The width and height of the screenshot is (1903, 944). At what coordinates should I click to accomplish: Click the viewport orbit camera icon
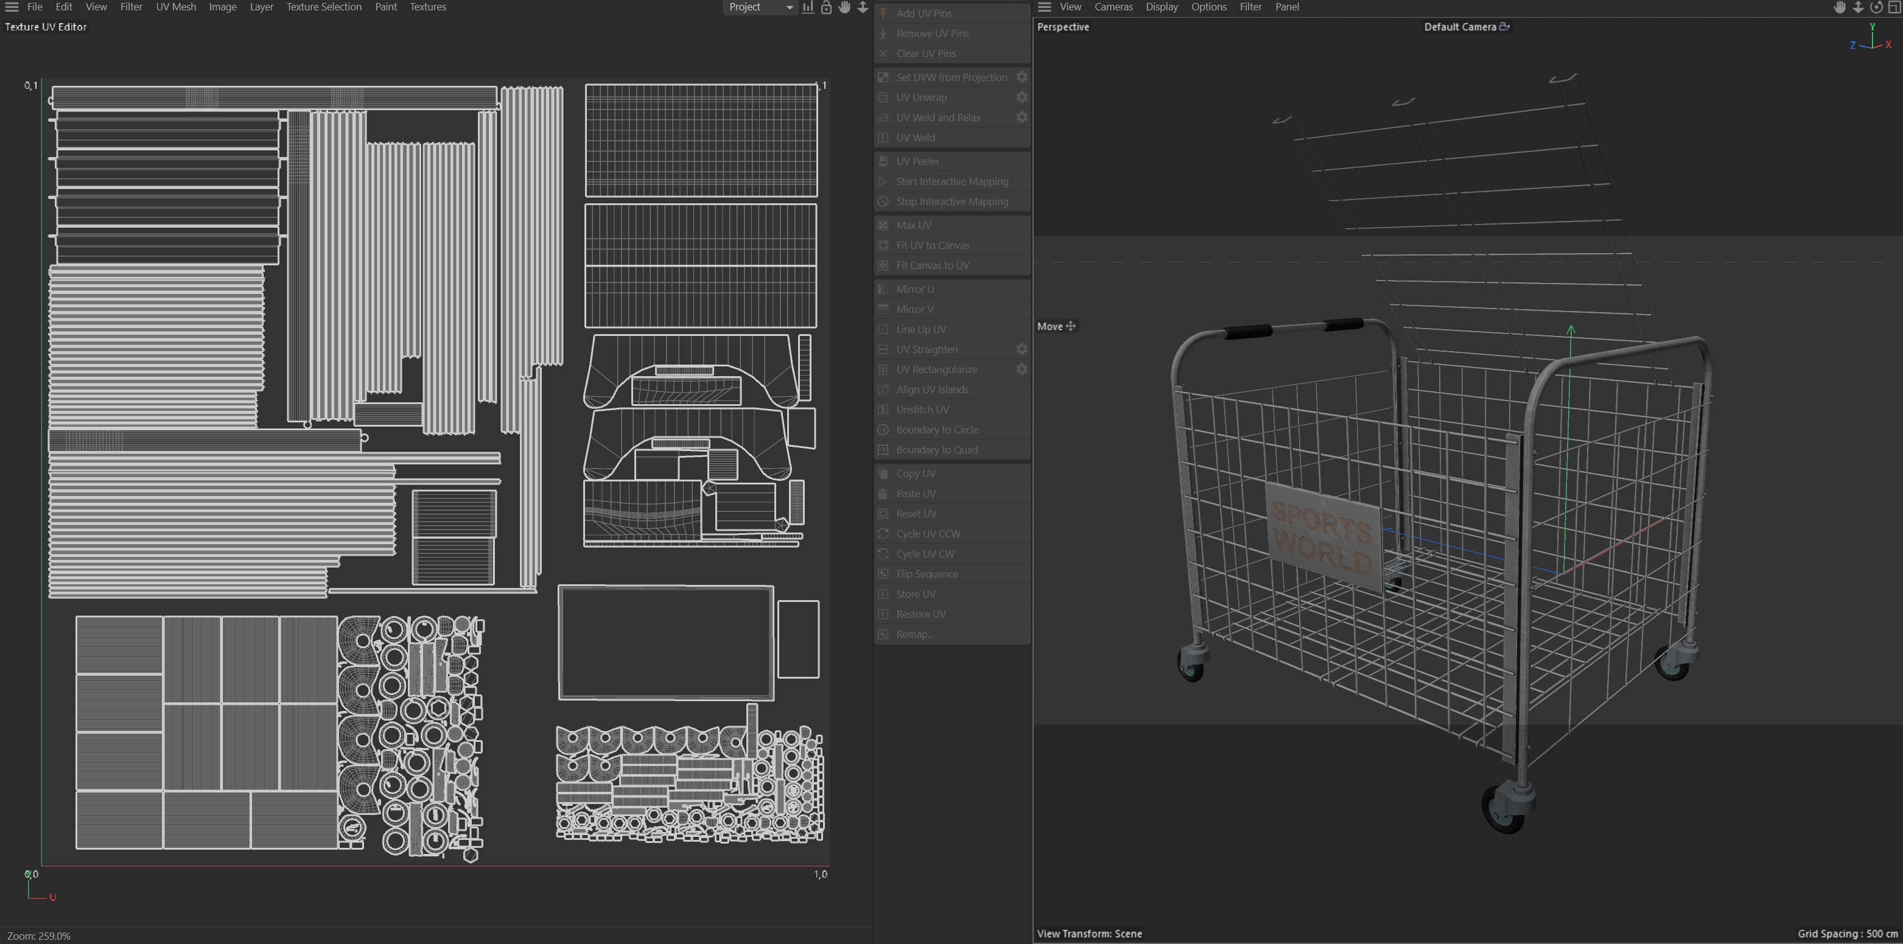(x=1876, y=7)
